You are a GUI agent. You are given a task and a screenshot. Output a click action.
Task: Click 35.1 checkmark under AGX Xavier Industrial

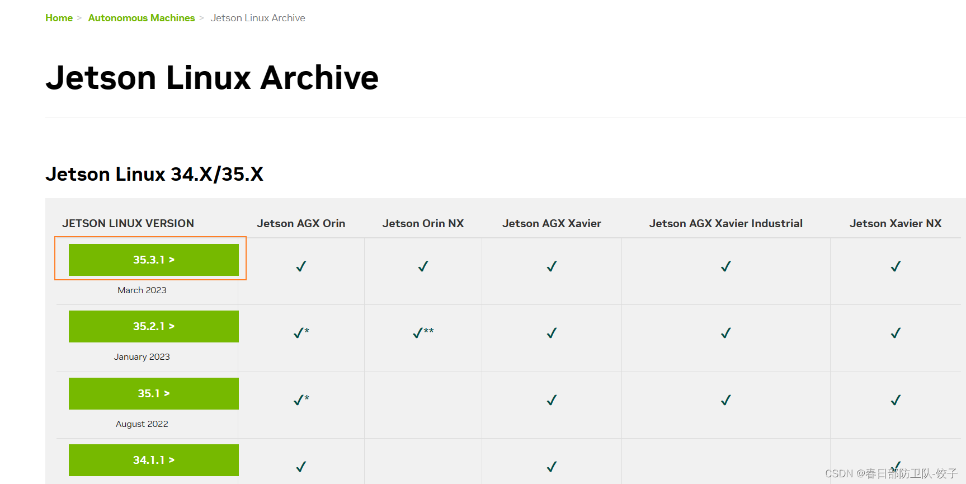click(x=726, y=400)
